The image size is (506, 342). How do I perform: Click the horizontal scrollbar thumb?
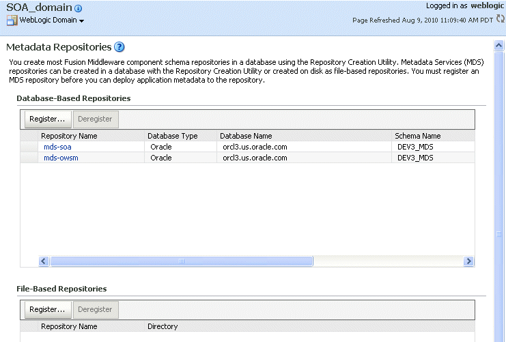182,261
